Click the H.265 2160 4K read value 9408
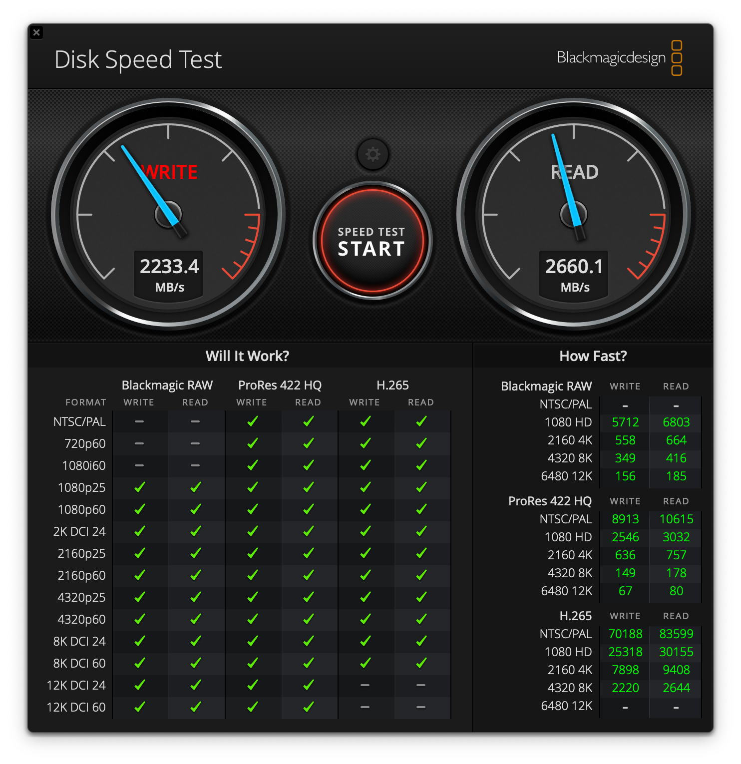Screen dimensions: 741x764 point(676,670)
